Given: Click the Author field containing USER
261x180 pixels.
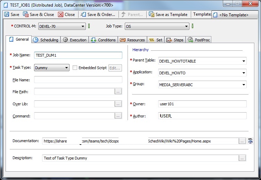Looking at the screenshot, I should pyautogui.click(x=202, y=116).
